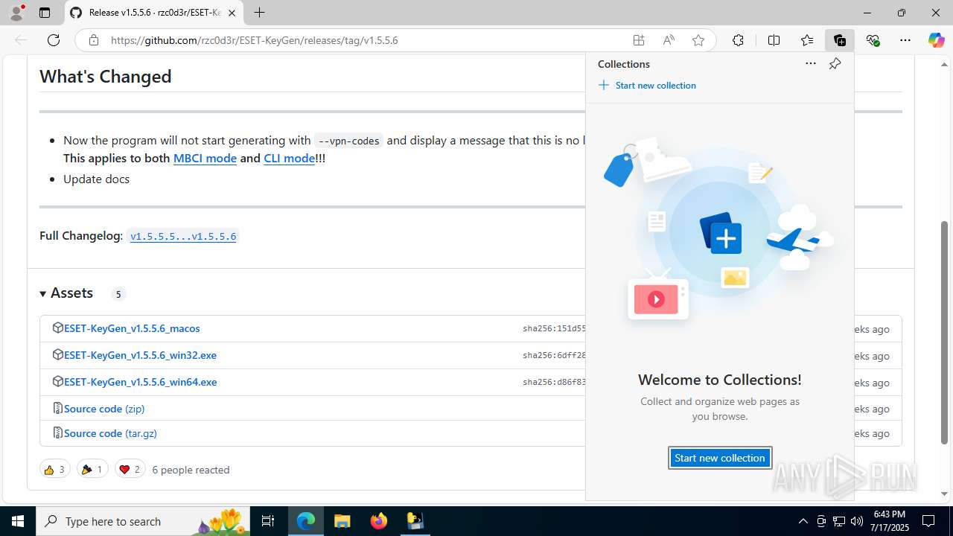Click the 'What's Changed' heading
Screen dimensions: 953x536
106,77
